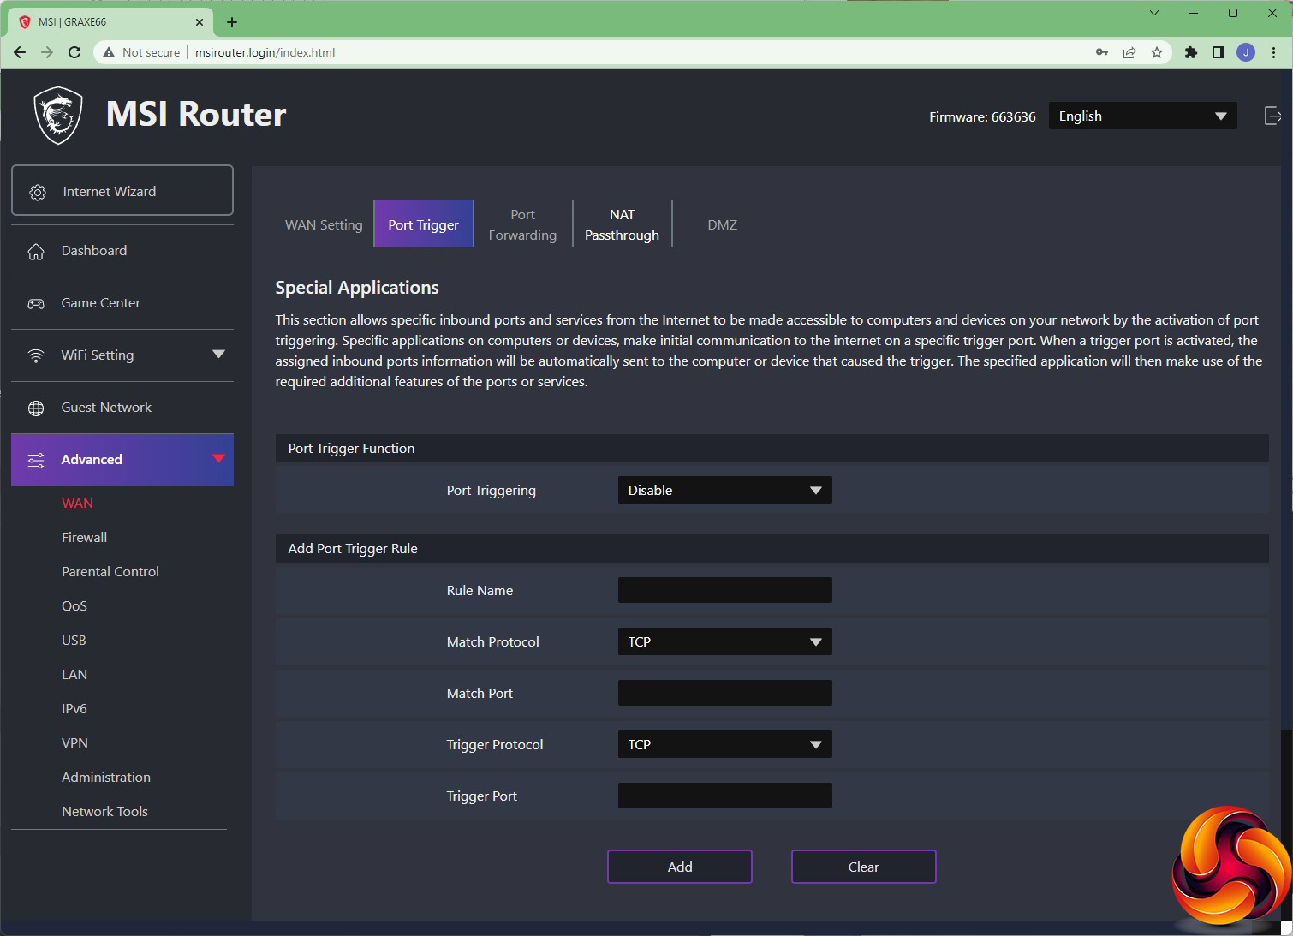The width and height of the screenshot is (1293, 936).
Task: Click the logout icon in header
Action: pos(1272,116)
